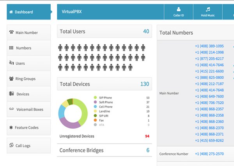Click the Devices desk phone icon

point(11,94)
